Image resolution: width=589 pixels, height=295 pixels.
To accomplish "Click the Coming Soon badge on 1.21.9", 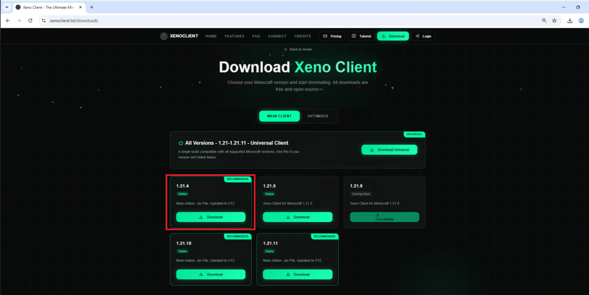I will coord(361,194).
